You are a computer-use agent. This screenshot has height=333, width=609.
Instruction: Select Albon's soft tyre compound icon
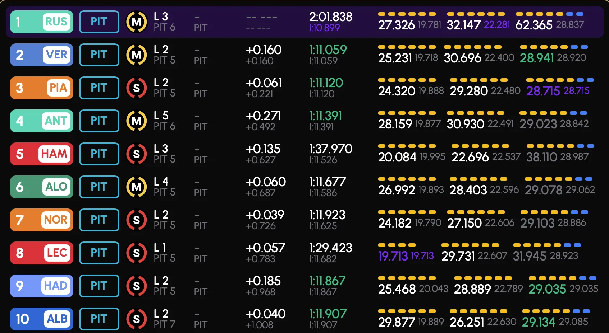(137, 319)
